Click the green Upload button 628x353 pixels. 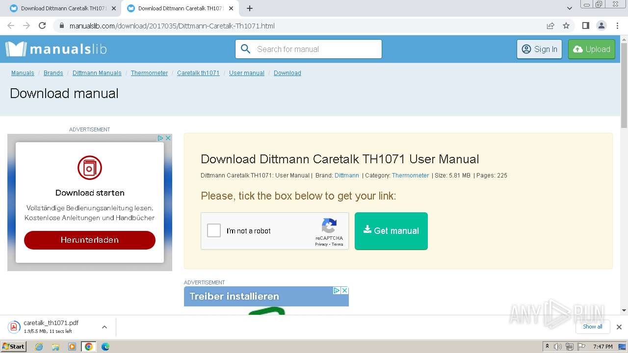click(592, 49)
